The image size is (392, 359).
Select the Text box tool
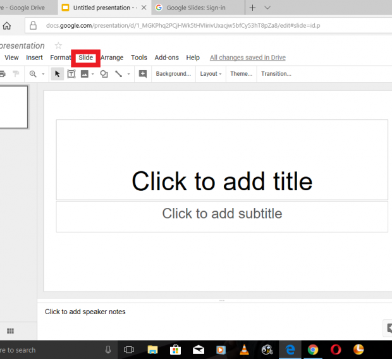71,74
